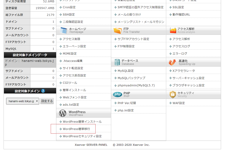
Task: Open MySQLバックアップ
Action: tap(131, 78)
